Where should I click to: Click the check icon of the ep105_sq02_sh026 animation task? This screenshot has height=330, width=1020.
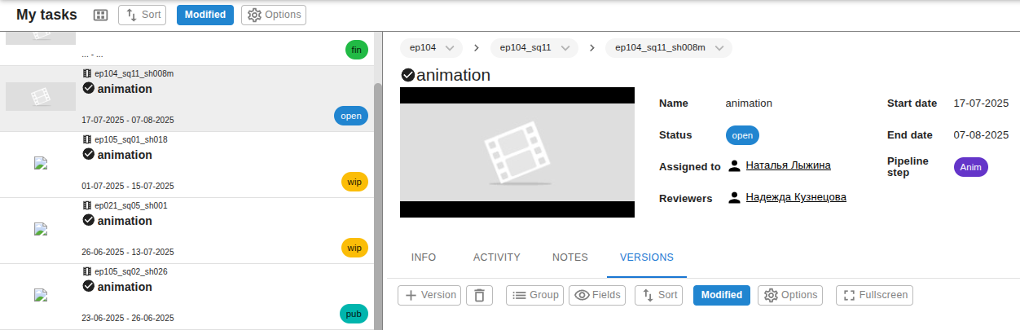click(x=89, y=286)
